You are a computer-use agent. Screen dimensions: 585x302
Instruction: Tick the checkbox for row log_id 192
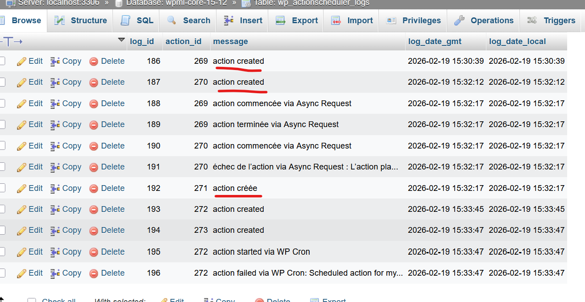coord(2,188)
